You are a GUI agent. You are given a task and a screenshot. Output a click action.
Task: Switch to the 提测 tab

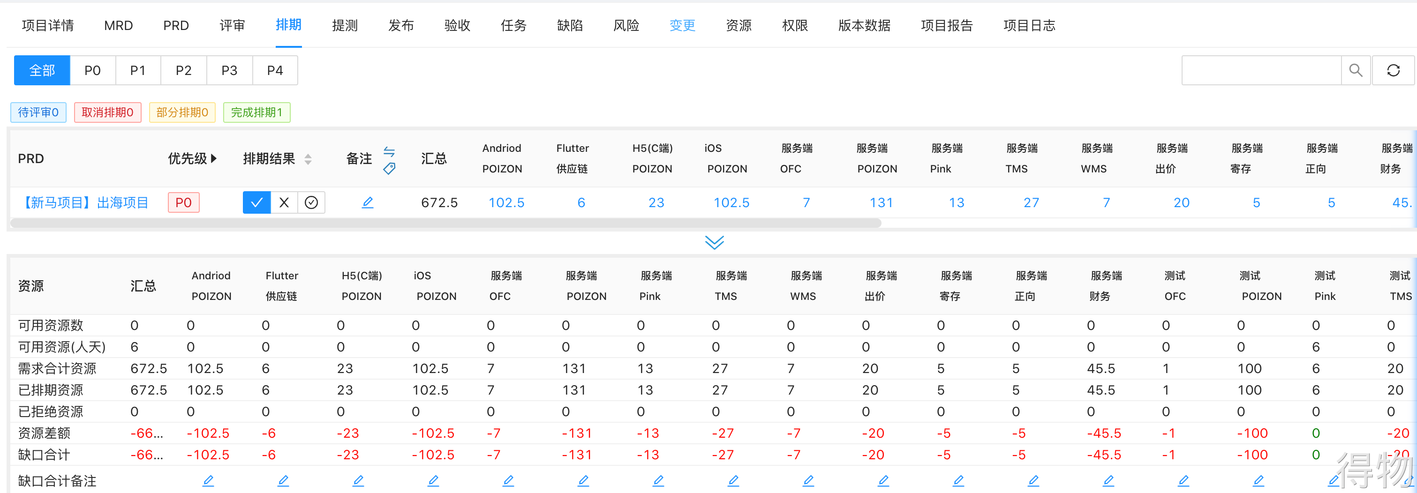click(345, 25)
